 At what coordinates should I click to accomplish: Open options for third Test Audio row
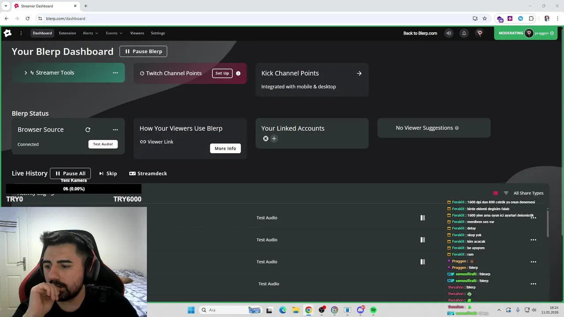click(533, 262)
